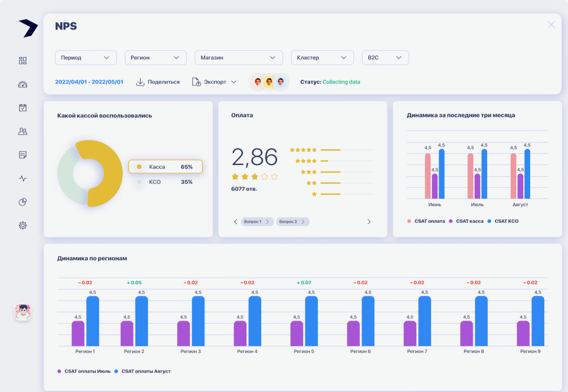Click the speedometer gauge sidebar icon
Viewport: 568px width, 392px height.
click(x=23, y=84)
